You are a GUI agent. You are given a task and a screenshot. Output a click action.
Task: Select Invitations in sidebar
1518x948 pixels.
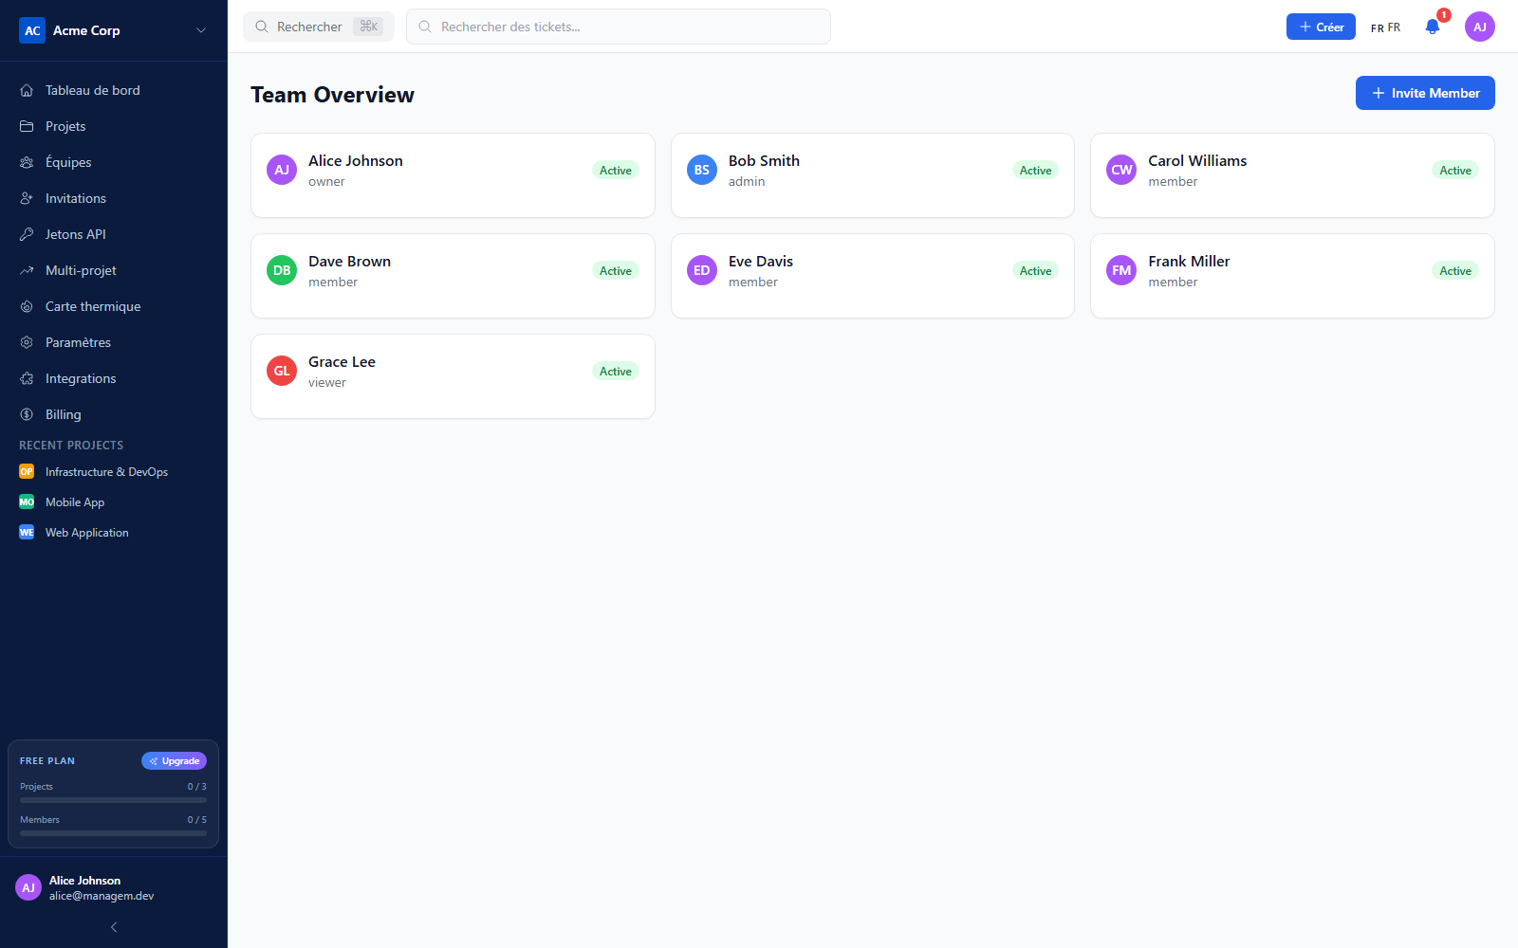click(x=114, y=198)
